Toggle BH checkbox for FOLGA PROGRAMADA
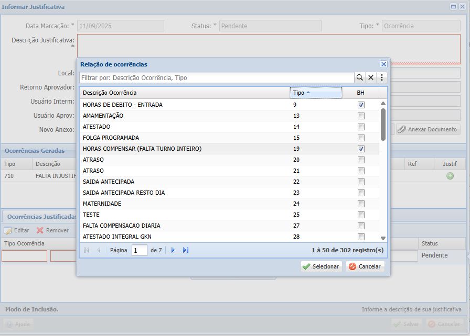470x336 pixels. (361, 138)
